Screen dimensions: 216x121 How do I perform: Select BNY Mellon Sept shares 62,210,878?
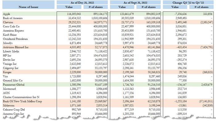click(x=154, y=101)
